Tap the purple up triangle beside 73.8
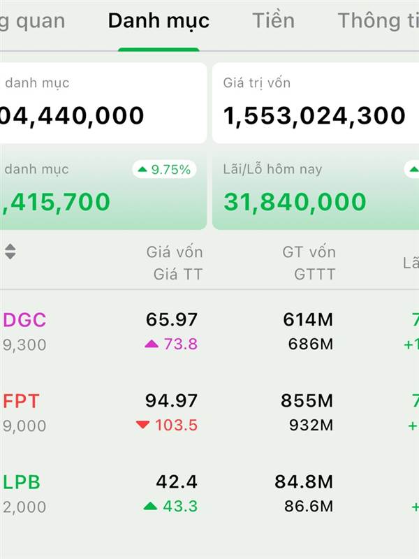The image size is (419, 559). tap(152, 343)
